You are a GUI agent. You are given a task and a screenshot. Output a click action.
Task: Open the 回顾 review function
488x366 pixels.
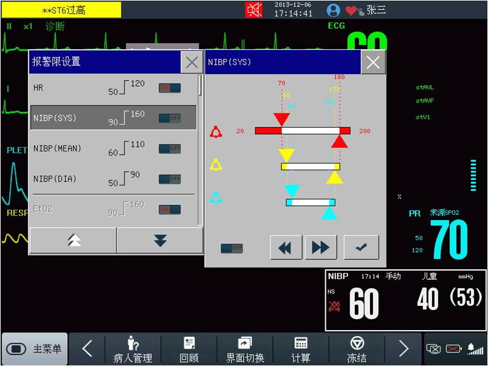pos(189,350)
